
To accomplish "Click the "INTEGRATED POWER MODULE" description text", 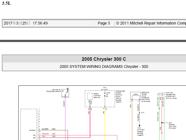I will [x=120, y=97].
